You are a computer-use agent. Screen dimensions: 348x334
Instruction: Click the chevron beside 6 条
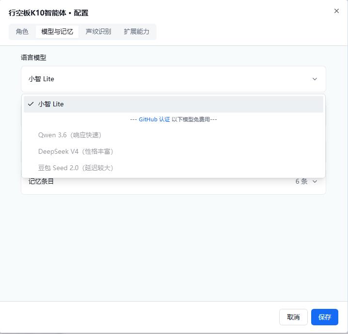click(315, 181)
